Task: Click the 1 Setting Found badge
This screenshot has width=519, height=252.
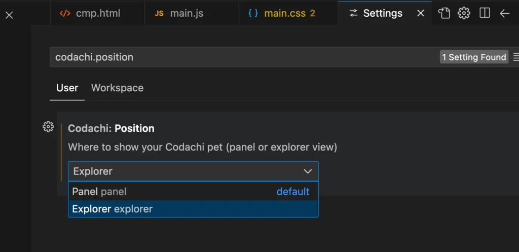Action: [474, 57]
